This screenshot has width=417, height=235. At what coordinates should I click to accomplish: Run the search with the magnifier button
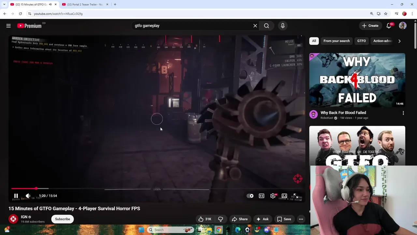pos(266,26)
